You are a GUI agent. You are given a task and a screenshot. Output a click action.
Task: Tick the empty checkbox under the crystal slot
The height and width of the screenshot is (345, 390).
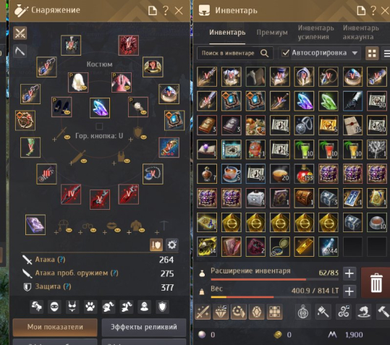coord(99,127)
